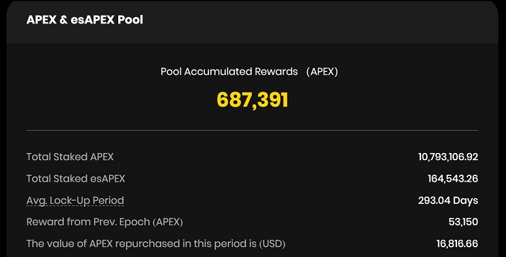Click the word esAPEX in card title
Viewport: 506px width, 257px height.
pos(93,20)
